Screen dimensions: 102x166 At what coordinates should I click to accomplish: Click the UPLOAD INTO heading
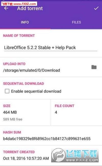[14, 64]
